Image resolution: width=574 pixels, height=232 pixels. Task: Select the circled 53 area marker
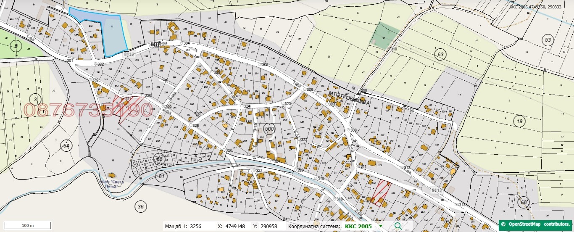(548, 40)
